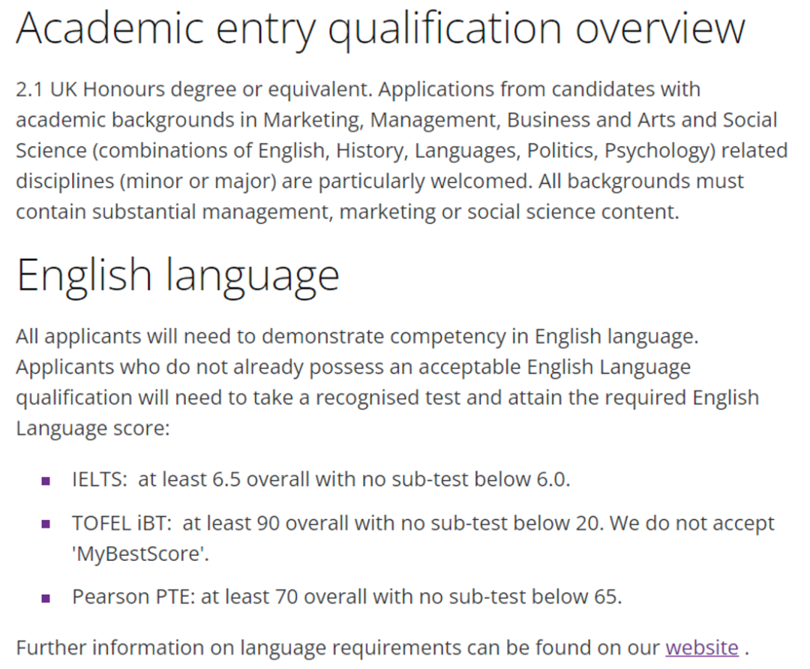Click the 'All applicants will need' sentence

click(x=357, y=336)
